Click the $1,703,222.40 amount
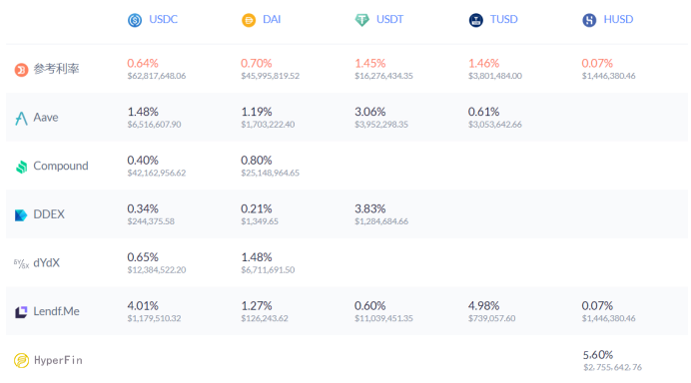 (268, 125)
